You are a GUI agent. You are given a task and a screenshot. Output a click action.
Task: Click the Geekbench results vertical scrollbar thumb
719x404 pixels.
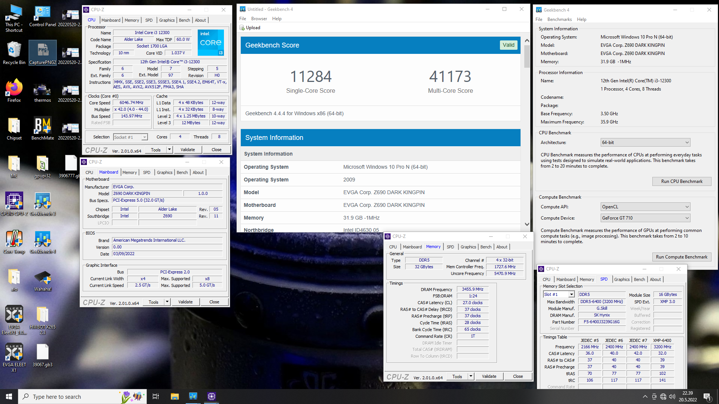pyautogui.click(x=527, y=56)
